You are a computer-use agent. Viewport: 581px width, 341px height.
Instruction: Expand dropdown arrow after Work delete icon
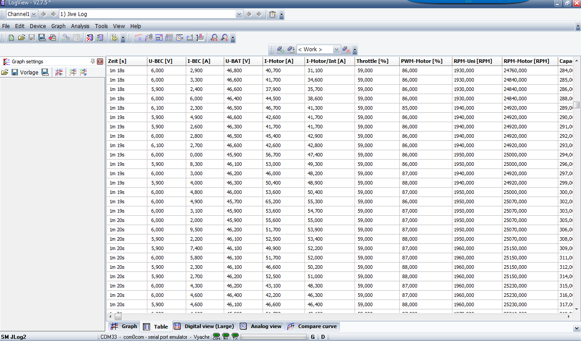click(x=355, y=50)
